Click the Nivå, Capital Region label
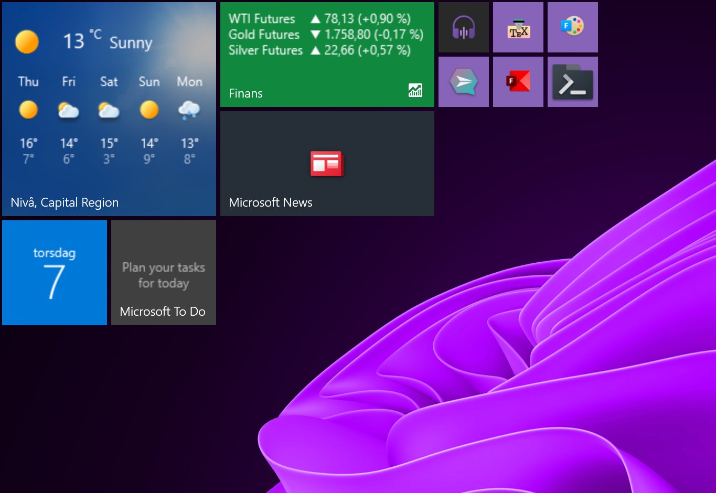Screen dimensions: 716x493 pos(65,202)
